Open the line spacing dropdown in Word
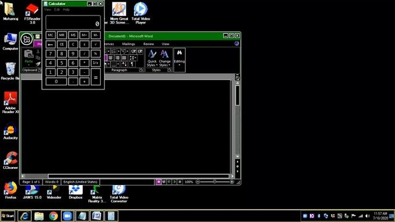 tap(133, 58)
